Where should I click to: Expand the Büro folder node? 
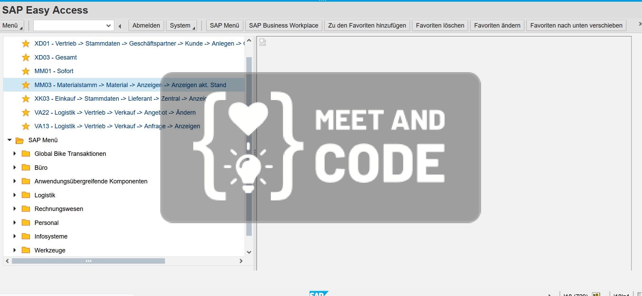click(x=15, y=167)
